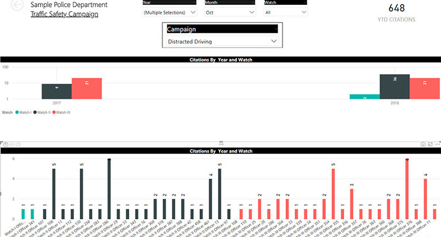
Task: Click the Traffic Safety Campaign link
Action: pyautogui.click(x=64, y=14)
